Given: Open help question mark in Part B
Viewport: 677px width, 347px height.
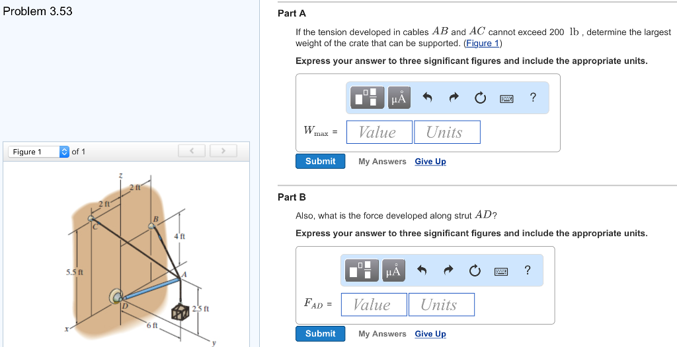Looking at the screenshot, I should (x=527, y=270).
